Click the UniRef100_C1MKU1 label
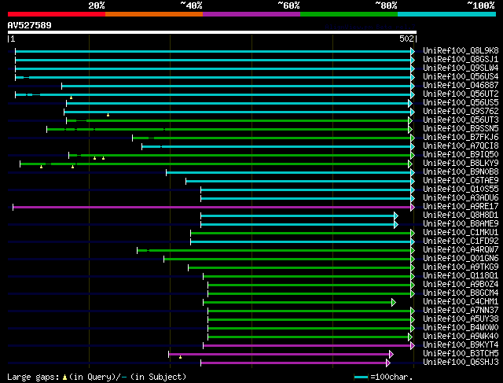This screenshot has height=383, width=503. point(461,233)
